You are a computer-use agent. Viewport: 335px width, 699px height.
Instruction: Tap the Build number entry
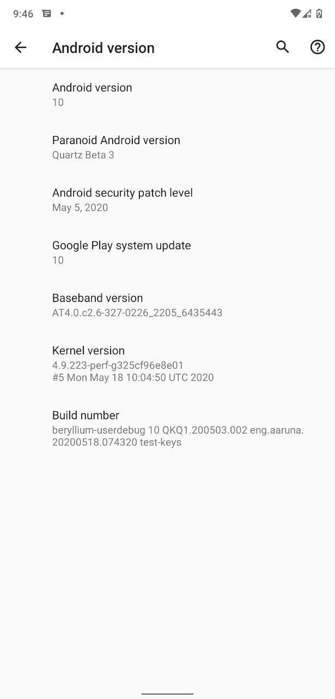click(167, 428)
